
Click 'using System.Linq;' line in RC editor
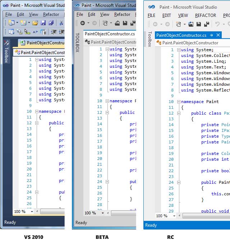point(203,61)
